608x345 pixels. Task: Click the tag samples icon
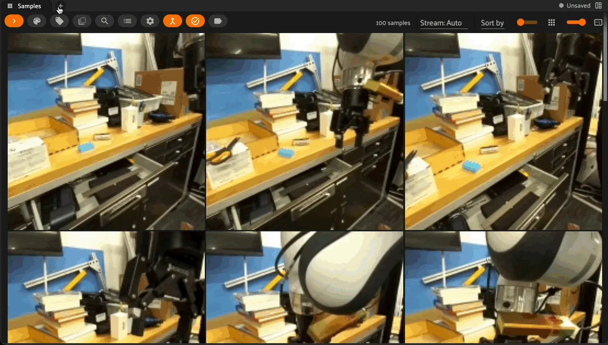[x=59, y=21]
